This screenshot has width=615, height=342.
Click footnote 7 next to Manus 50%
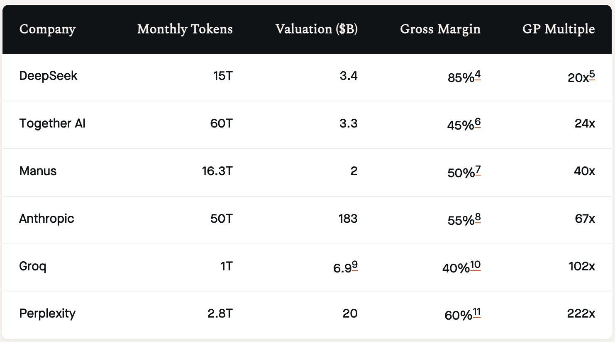(478, 170)
